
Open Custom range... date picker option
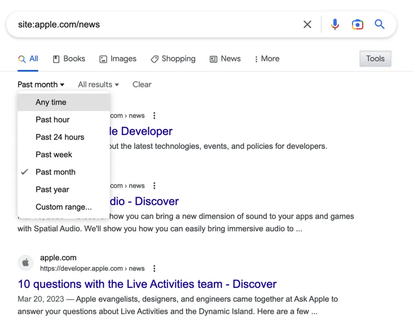pyautogui.click(x=64, y=207)
